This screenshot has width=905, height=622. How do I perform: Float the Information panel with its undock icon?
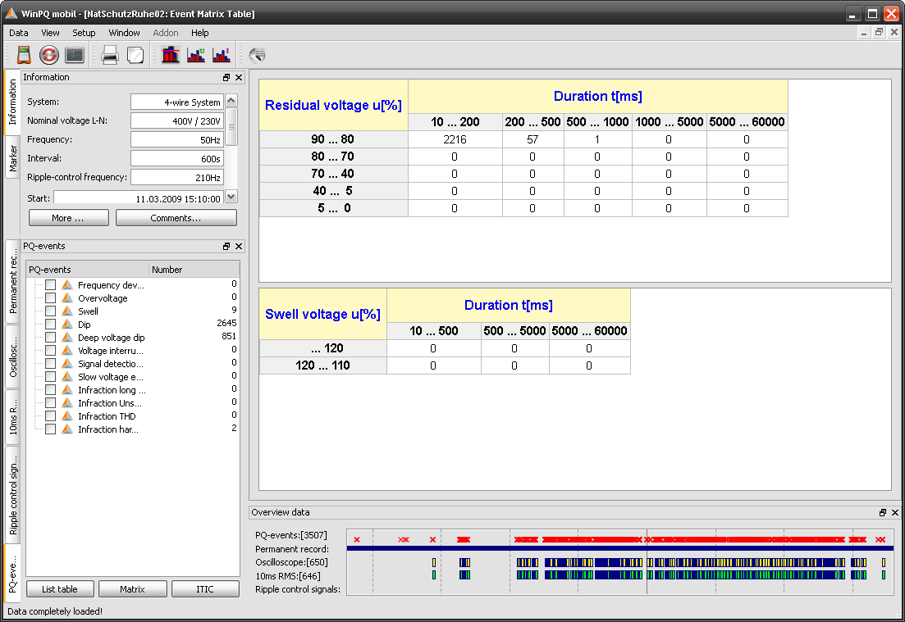[226, 77]
